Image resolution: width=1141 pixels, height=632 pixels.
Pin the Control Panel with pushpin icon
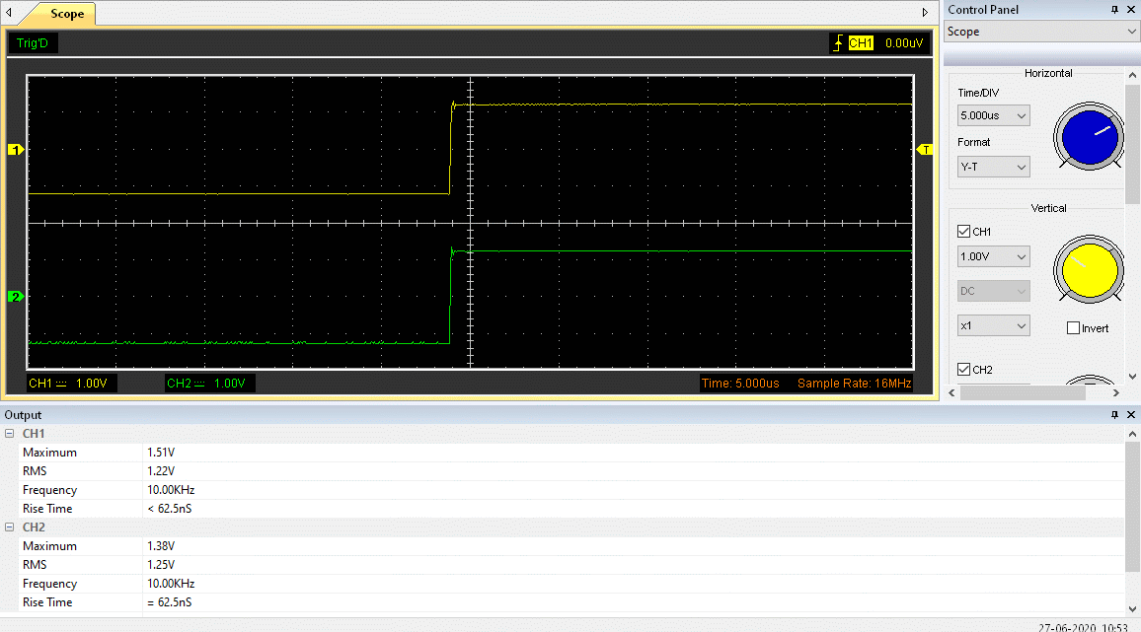pos(1114,10)
